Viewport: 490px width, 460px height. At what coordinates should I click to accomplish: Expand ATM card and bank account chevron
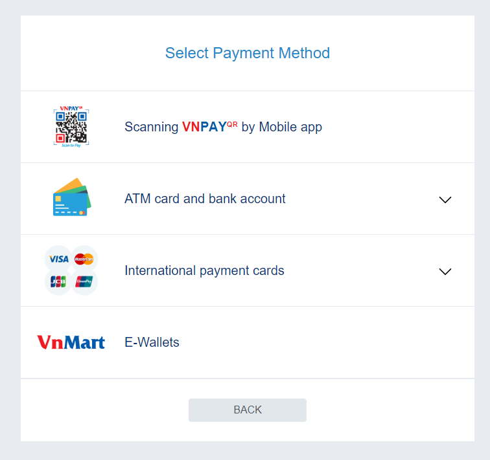pos(445,200)
